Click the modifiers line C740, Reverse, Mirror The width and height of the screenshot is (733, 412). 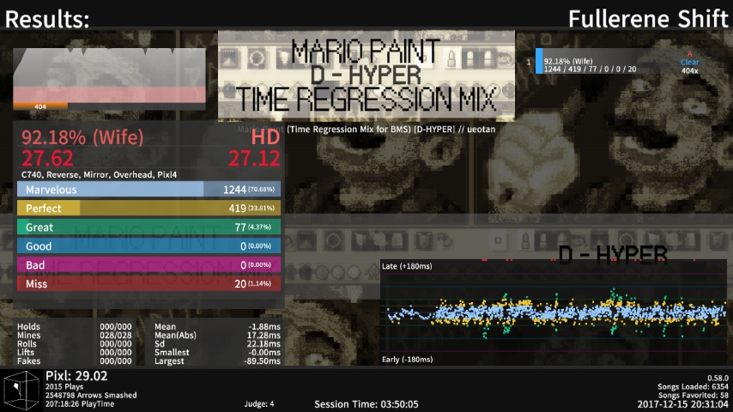coord(99,174)
